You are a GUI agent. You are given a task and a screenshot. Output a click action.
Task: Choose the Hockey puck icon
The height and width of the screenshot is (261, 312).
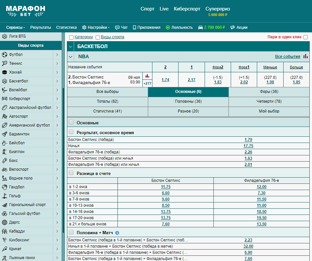click(4, 72)
